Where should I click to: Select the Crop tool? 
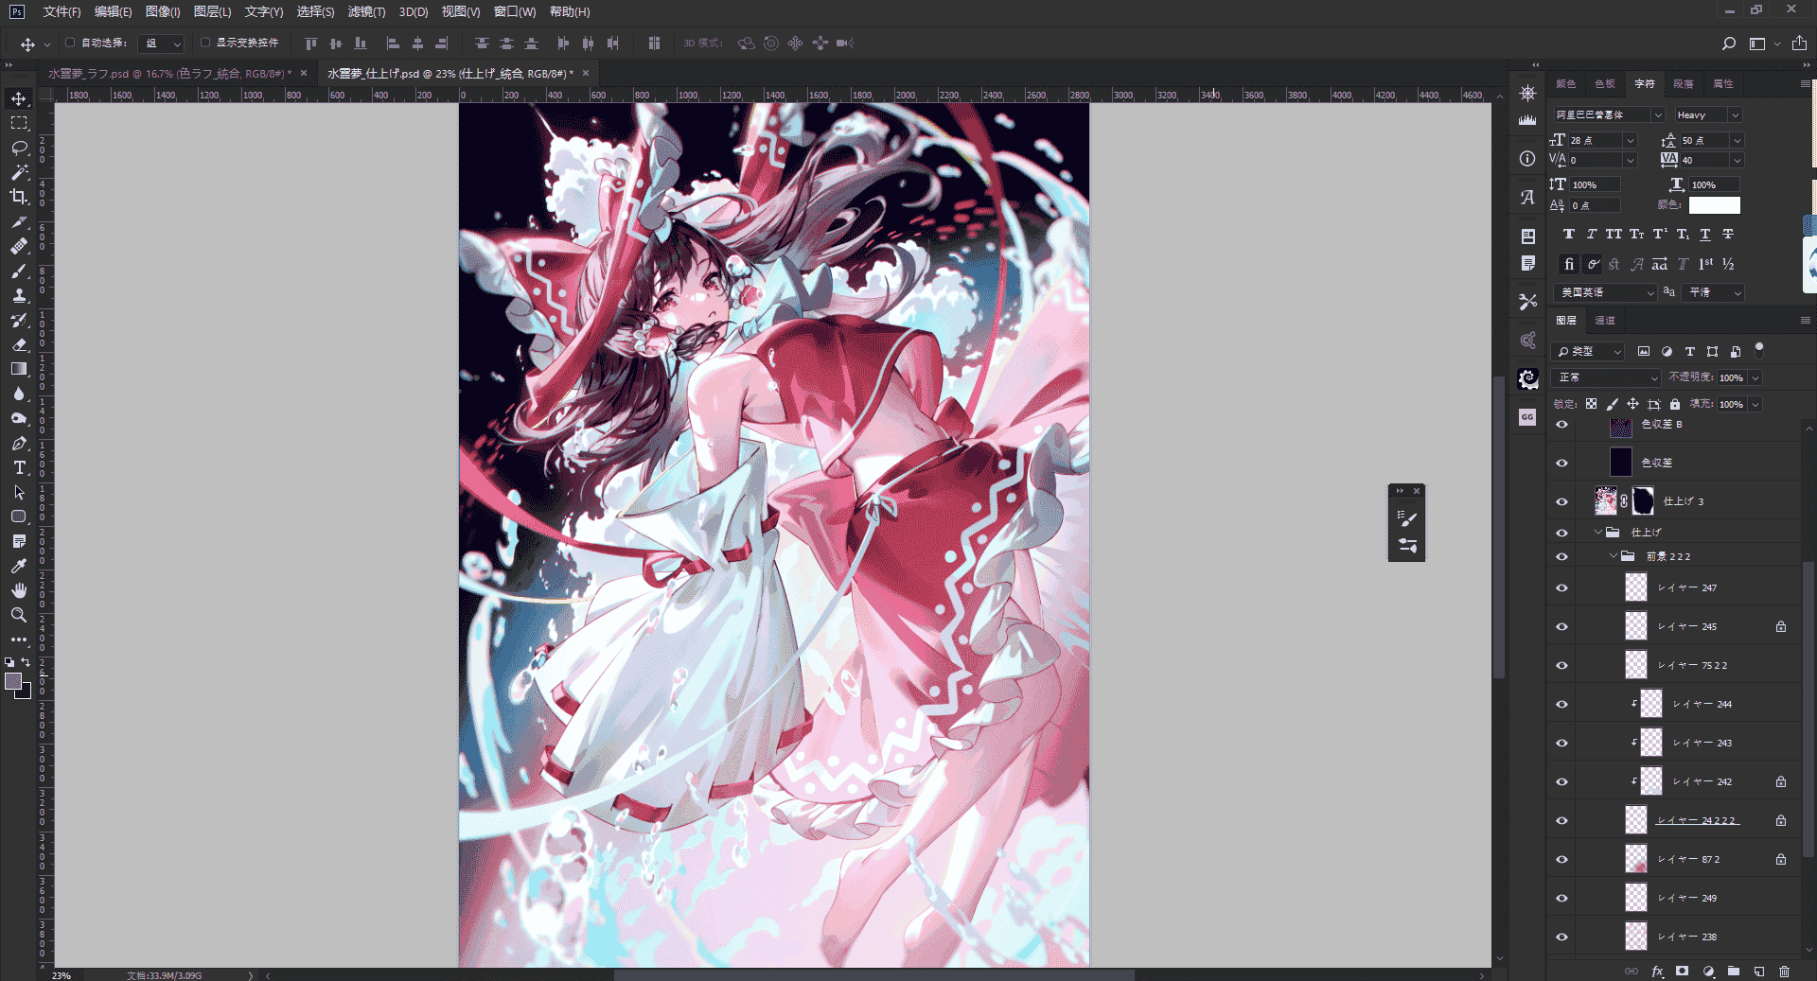[19, 197]
